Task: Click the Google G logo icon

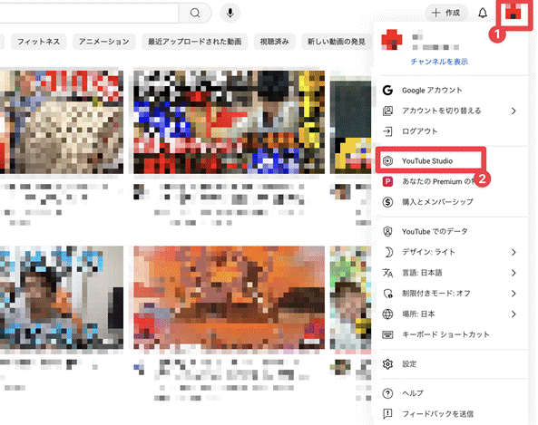Action: 387,90
